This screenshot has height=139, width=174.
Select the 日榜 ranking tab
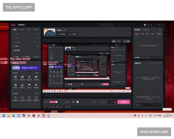point(142,34)
